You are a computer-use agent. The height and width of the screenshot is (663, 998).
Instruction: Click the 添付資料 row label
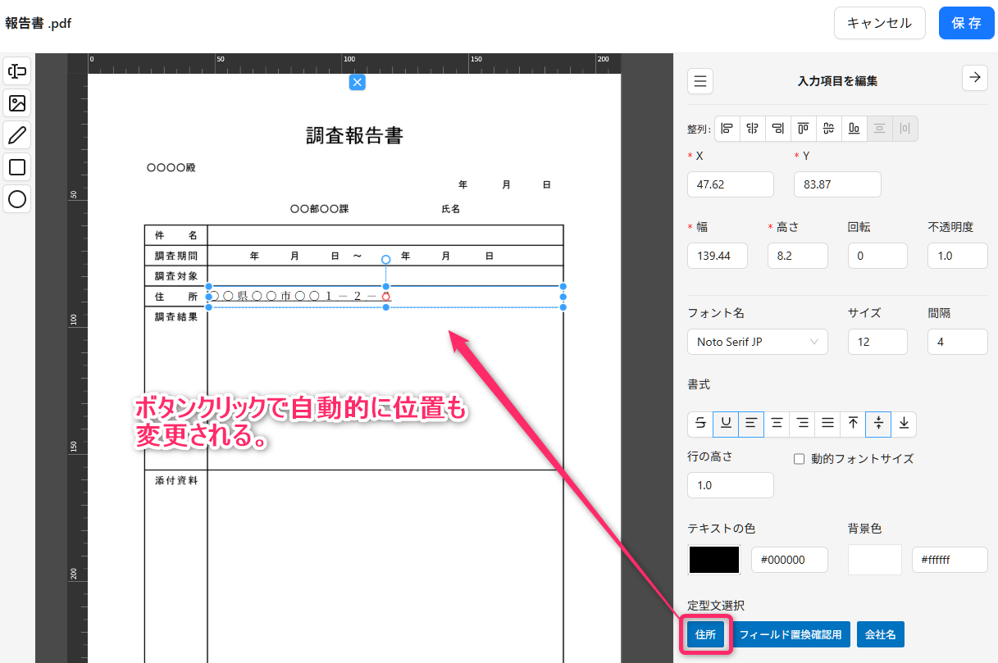click(176, 481)
